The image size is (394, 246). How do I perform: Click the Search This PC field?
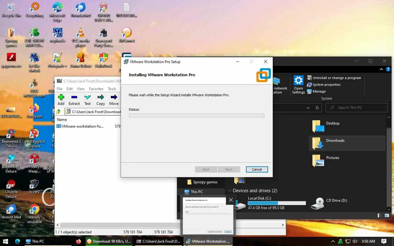[357, 108]
